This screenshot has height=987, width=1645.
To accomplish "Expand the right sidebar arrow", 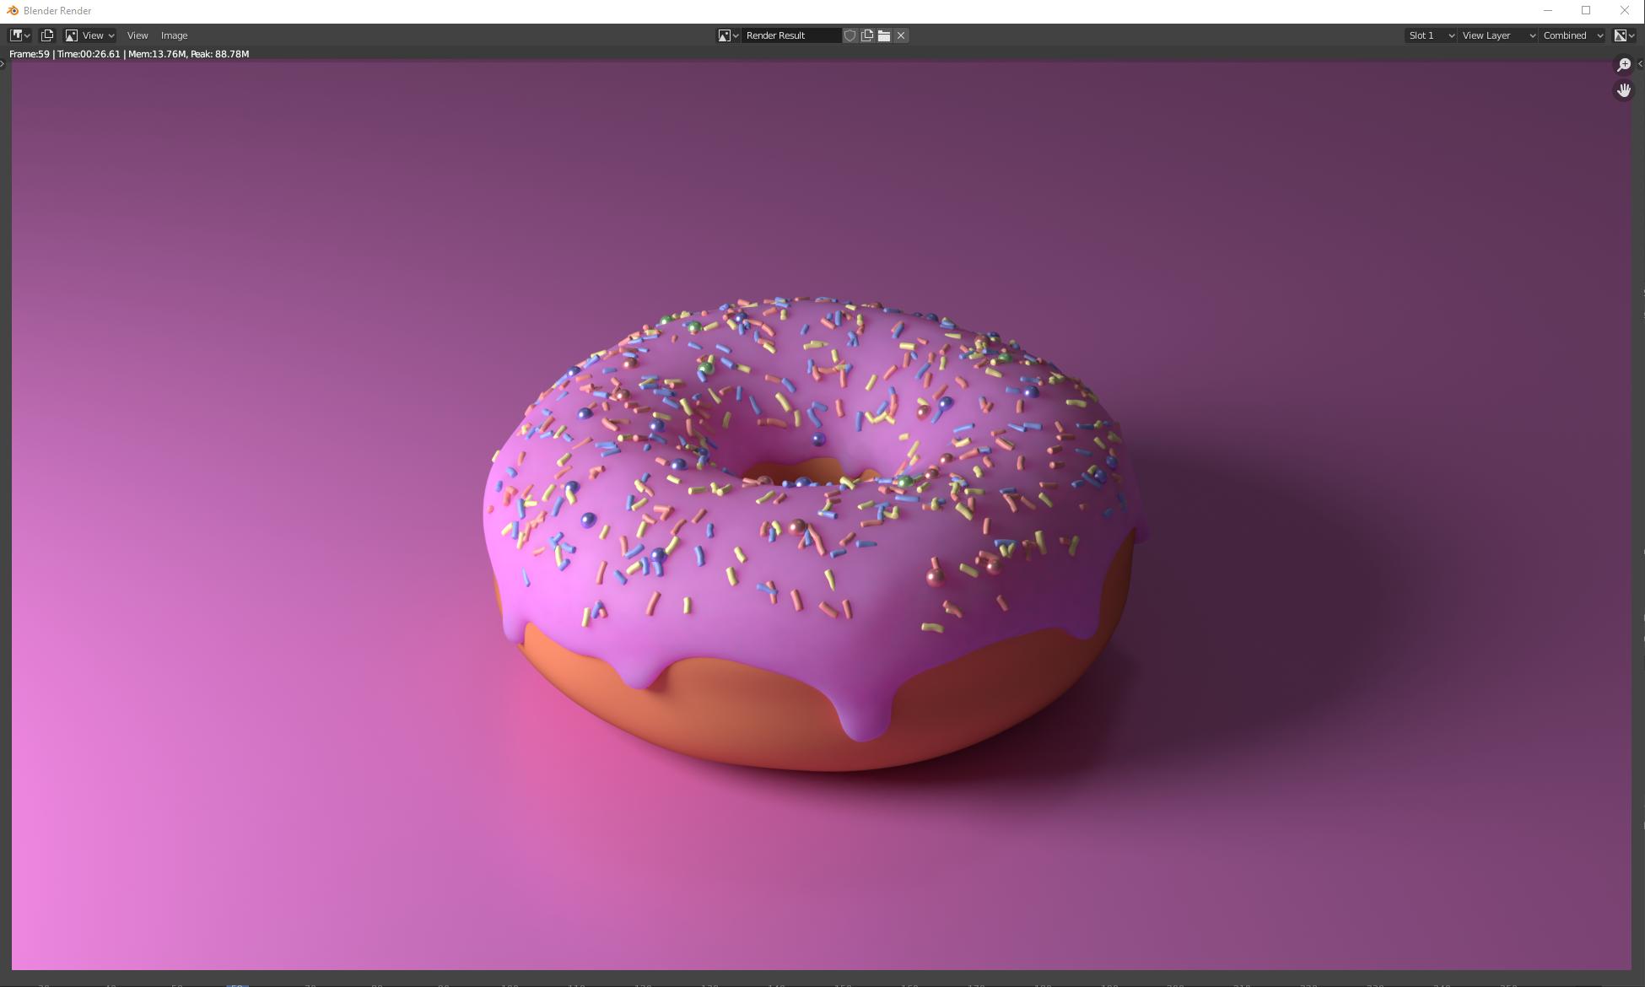I will click(1640, 64).
